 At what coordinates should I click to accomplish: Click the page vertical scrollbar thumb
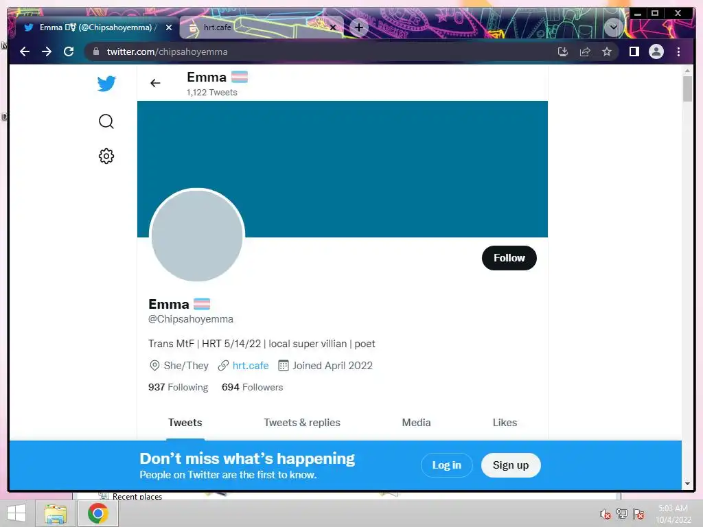(x=687, y=89)
